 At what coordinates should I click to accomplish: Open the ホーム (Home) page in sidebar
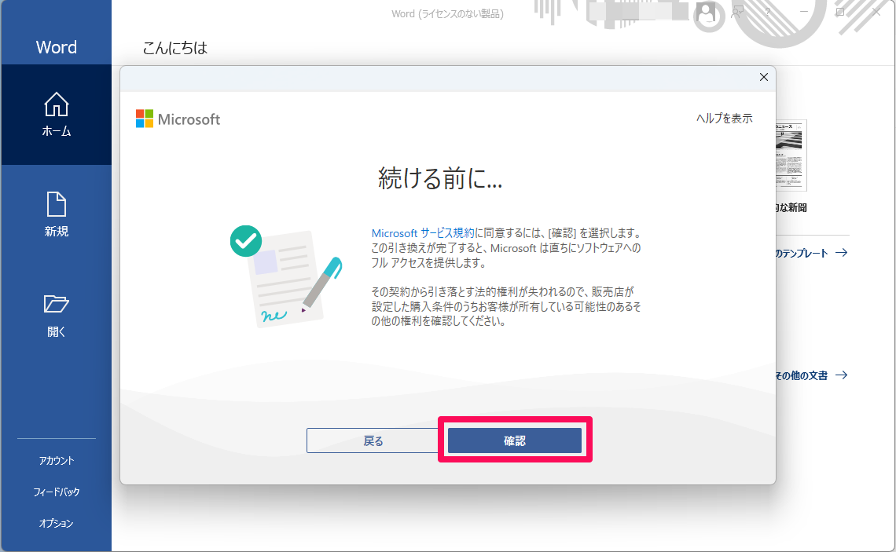[56, 114]
